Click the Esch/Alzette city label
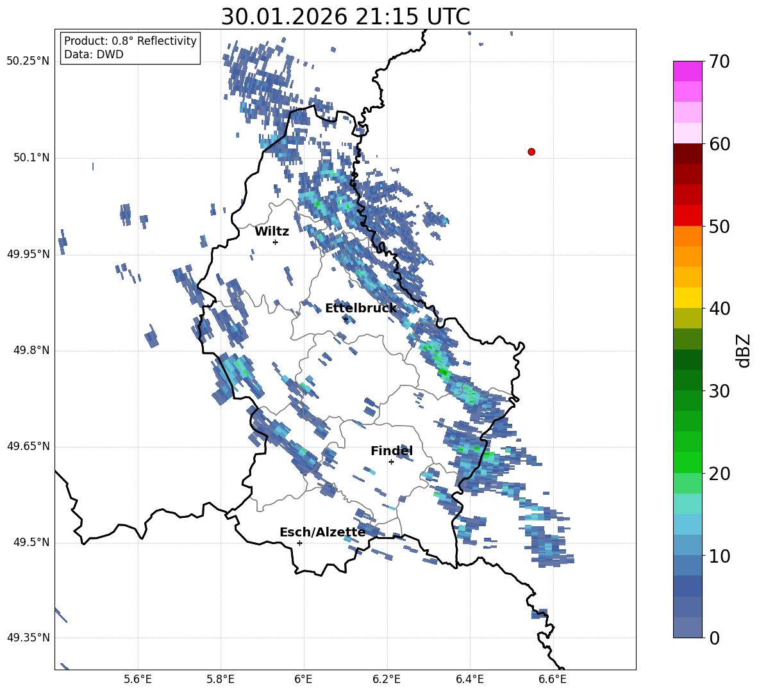This screenshot has height=692, width=759. pyautogui.click(x=322, y=532)
